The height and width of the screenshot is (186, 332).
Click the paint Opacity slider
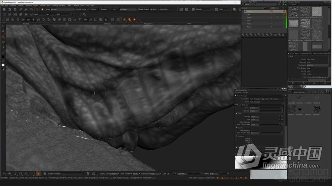click(x=270, y=117)
